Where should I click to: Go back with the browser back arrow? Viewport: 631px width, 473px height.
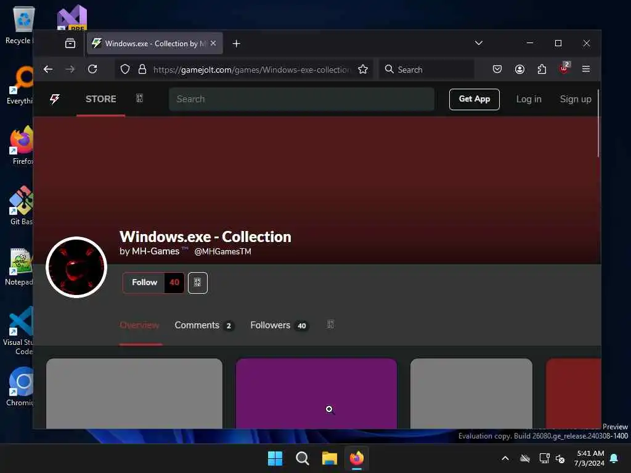click(48, 69)
